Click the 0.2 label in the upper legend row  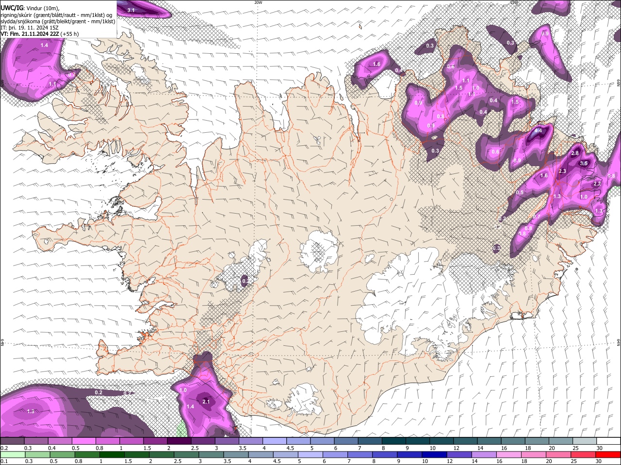(x=4, y=448)
